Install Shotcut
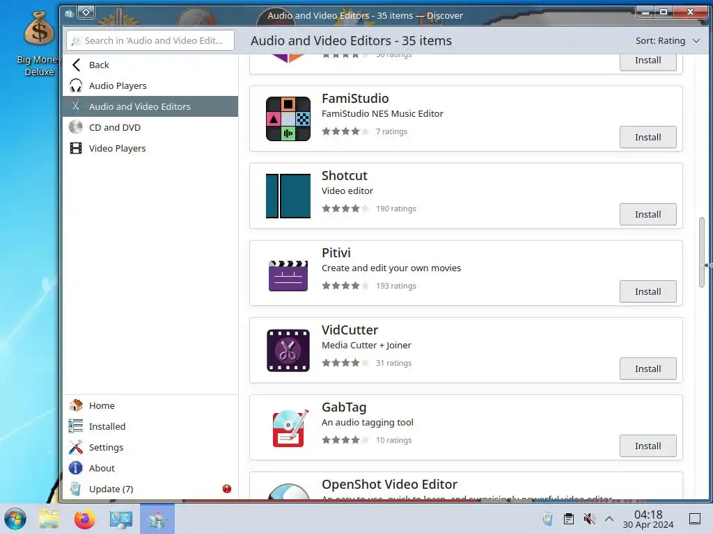Viewport: 713px width, 534px height. 648,214
